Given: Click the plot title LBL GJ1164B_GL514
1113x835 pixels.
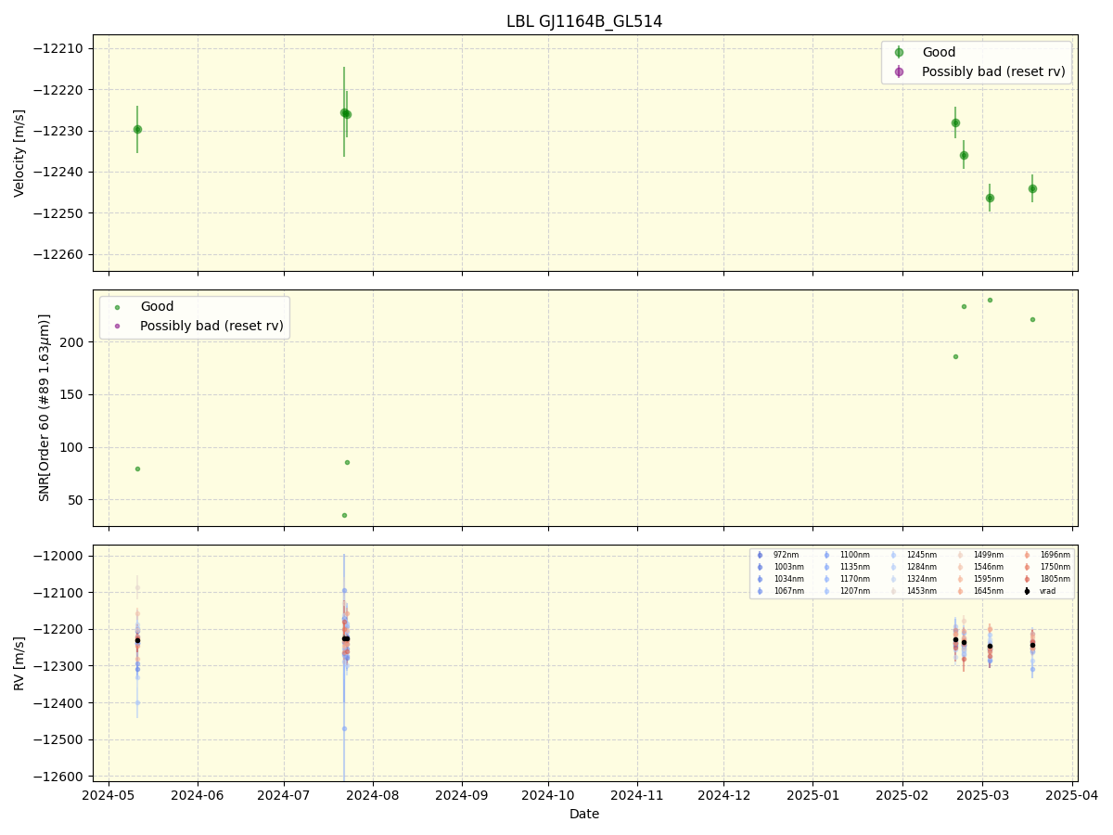Looking at the screenshot, I should [584, 21].
